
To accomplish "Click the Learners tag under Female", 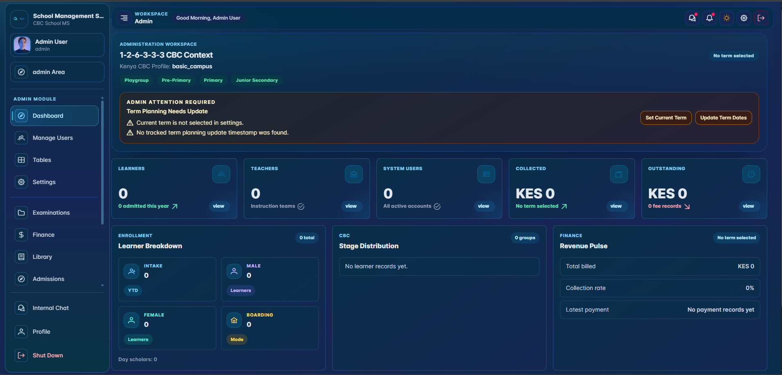I will (138, 339).
